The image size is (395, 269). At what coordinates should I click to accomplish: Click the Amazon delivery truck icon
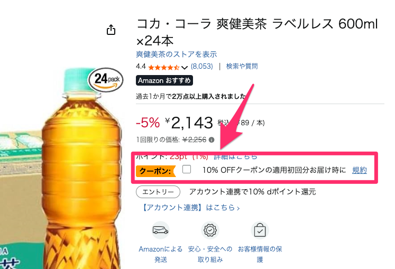(160, 230)
